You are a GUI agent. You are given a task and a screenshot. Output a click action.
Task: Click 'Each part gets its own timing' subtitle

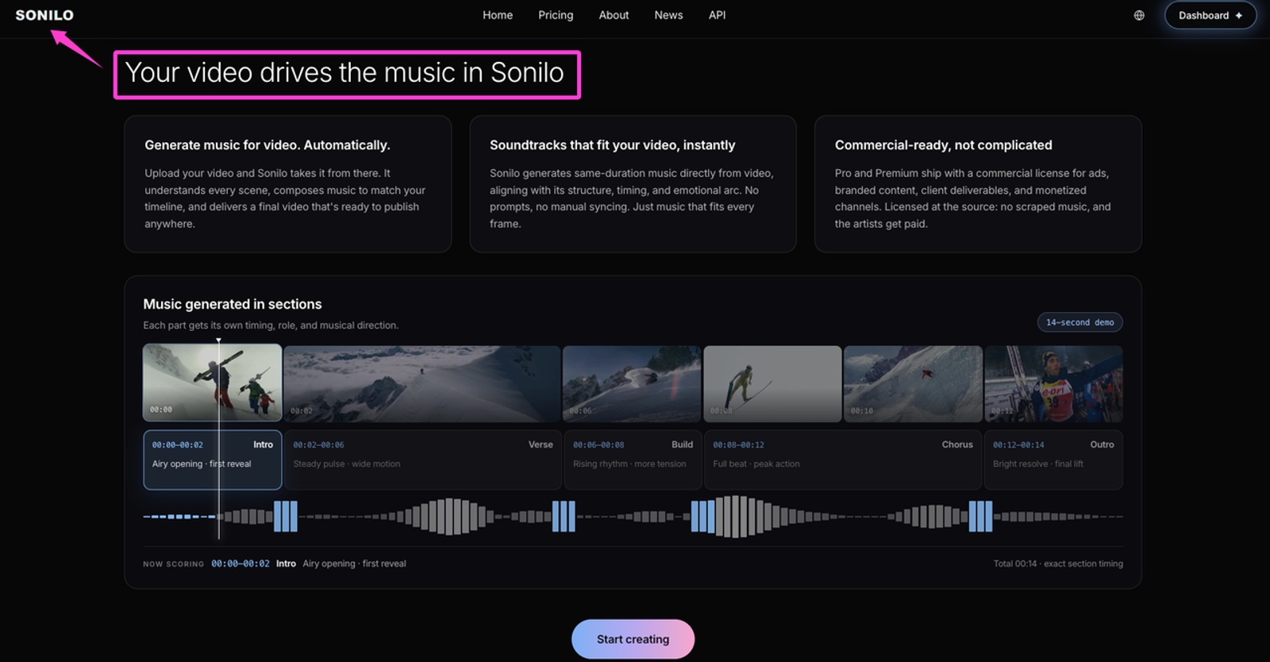(271, 325)
